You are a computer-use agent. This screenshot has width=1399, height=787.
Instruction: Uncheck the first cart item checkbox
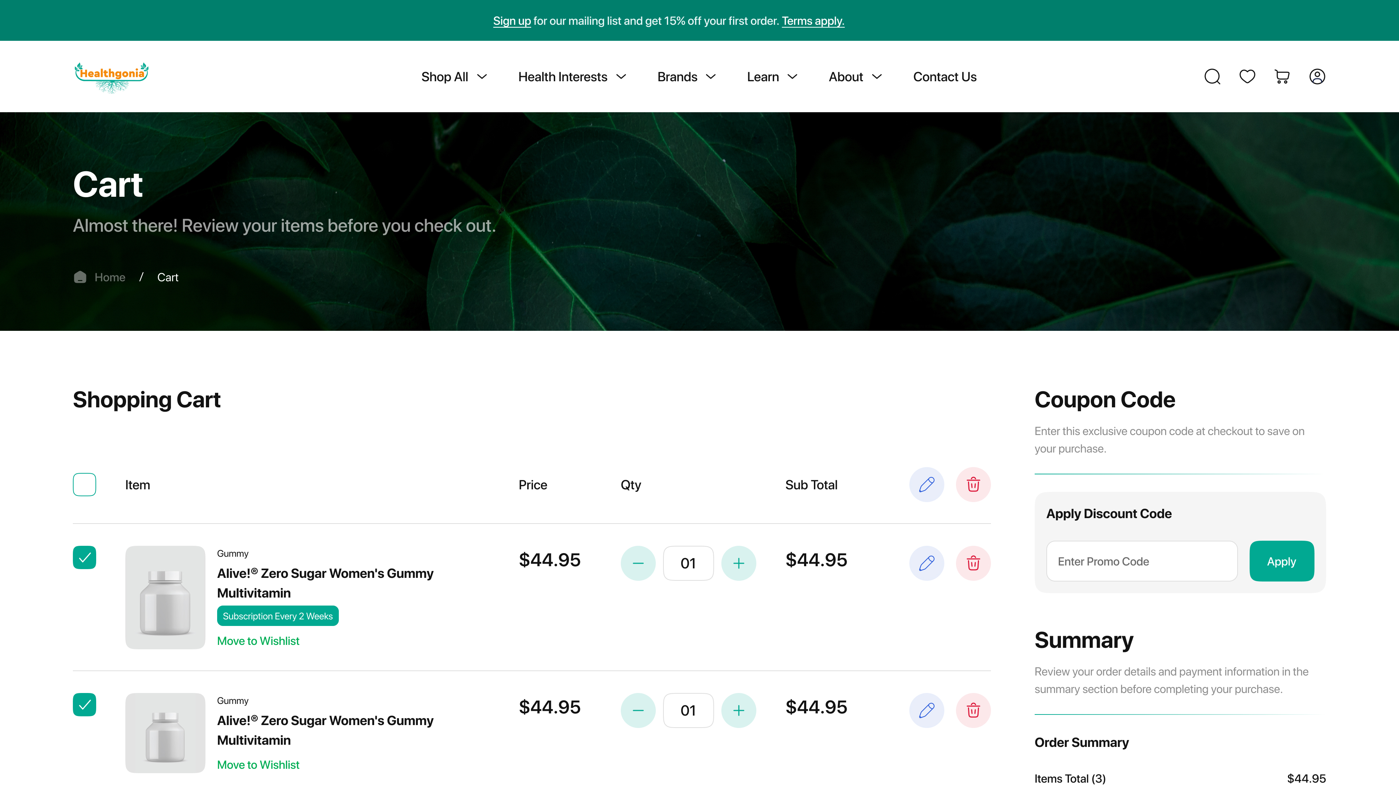coord(84,557)
